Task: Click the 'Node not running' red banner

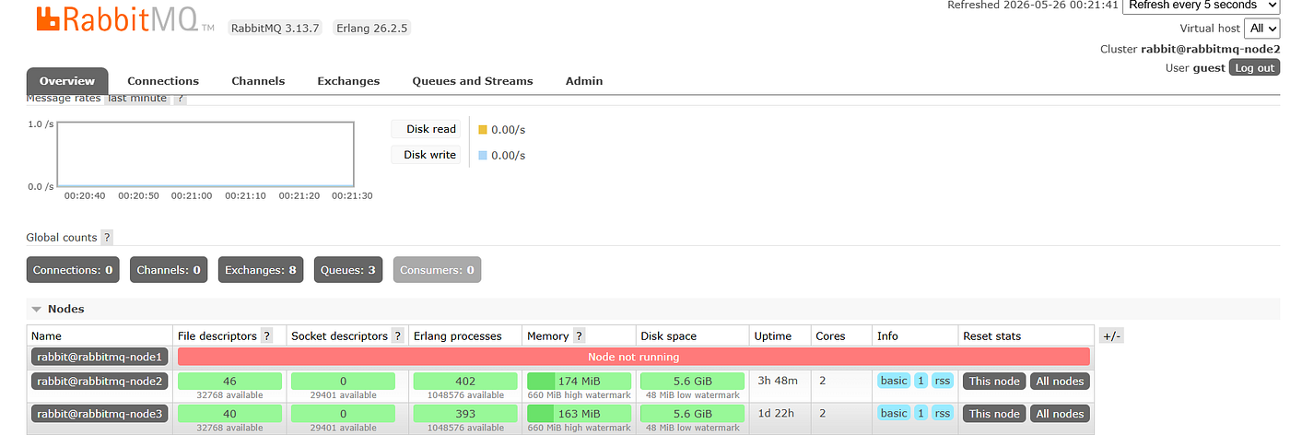Action: tap(633, 357)
